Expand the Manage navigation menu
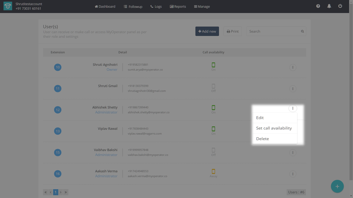This screenshot has width=353, height=198. 202,6
